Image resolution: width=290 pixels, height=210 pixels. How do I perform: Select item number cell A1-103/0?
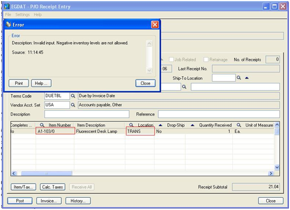coord(55,131)
